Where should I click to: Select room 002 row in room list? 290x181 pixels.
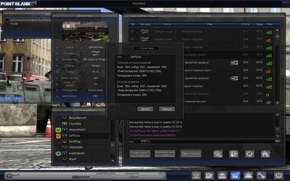[x=202, y=39]
